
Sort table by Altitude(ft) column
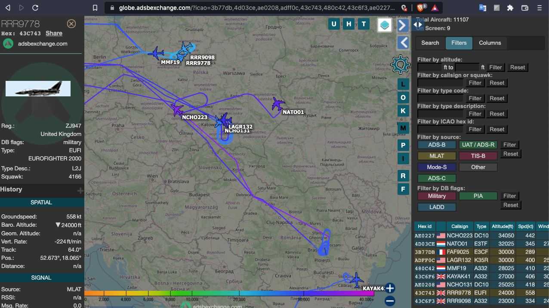502,226
